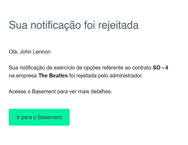The width and height of the screenshot is (188, 145).
Task: Click the greeting line "Olá, John Lennon"
Action: [x=30, y=52]
